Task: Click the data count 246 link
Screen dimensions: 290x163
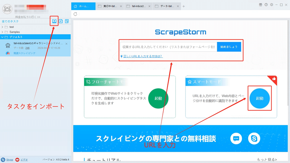Action: point(28,48)
